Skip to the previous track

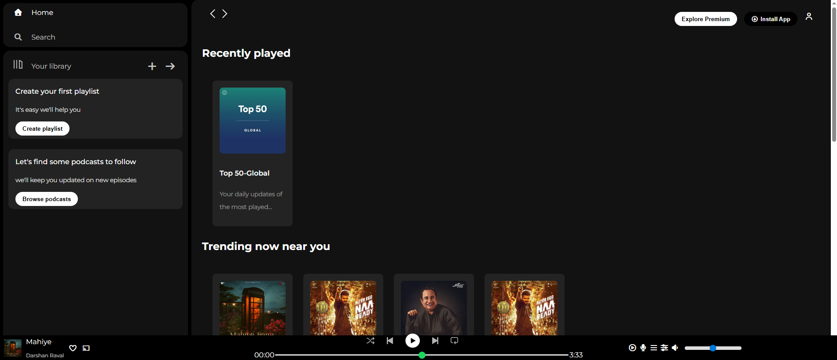click(390, 341)
